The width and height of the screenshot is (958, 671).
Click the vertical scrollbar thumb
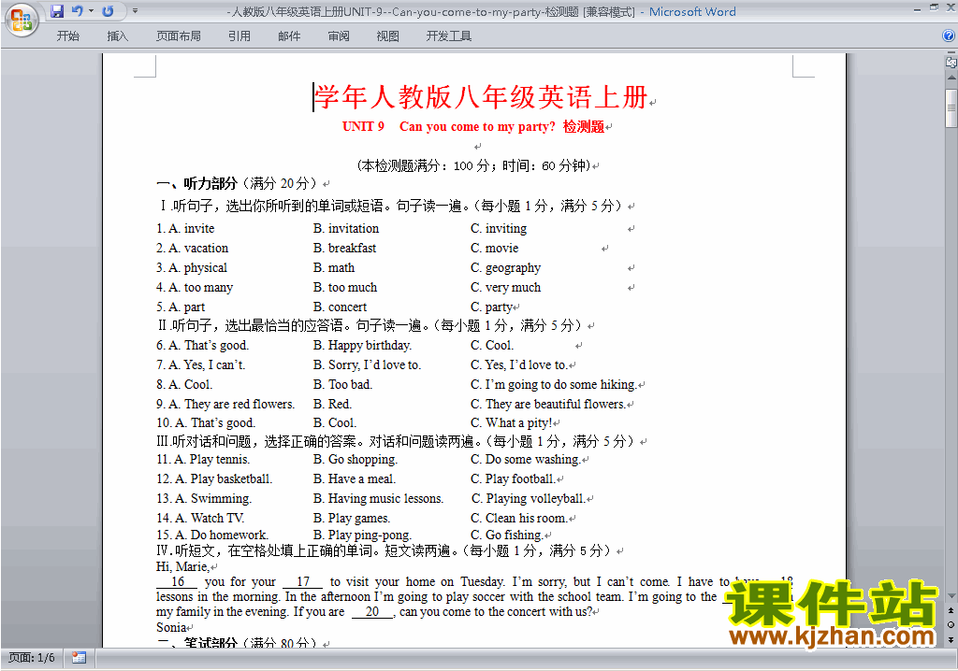951,108
